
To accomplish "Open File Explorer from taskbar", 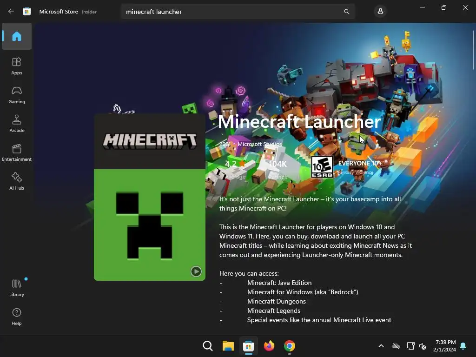I will tap(228, 346).
